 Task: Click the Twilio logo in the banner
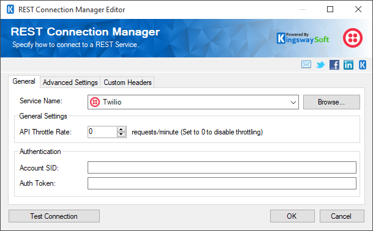click(x=353, y=38)
